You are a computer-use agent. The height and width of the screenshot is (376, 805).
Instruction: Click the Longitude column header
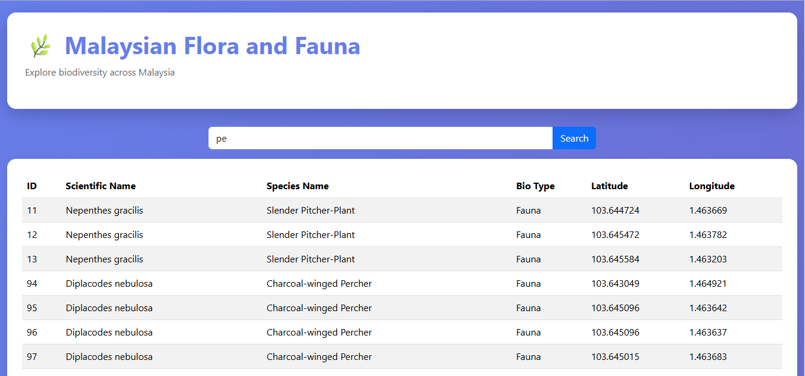pos(712,186)
